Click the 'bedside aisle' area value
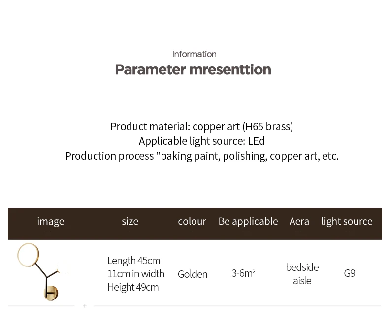 302,274
